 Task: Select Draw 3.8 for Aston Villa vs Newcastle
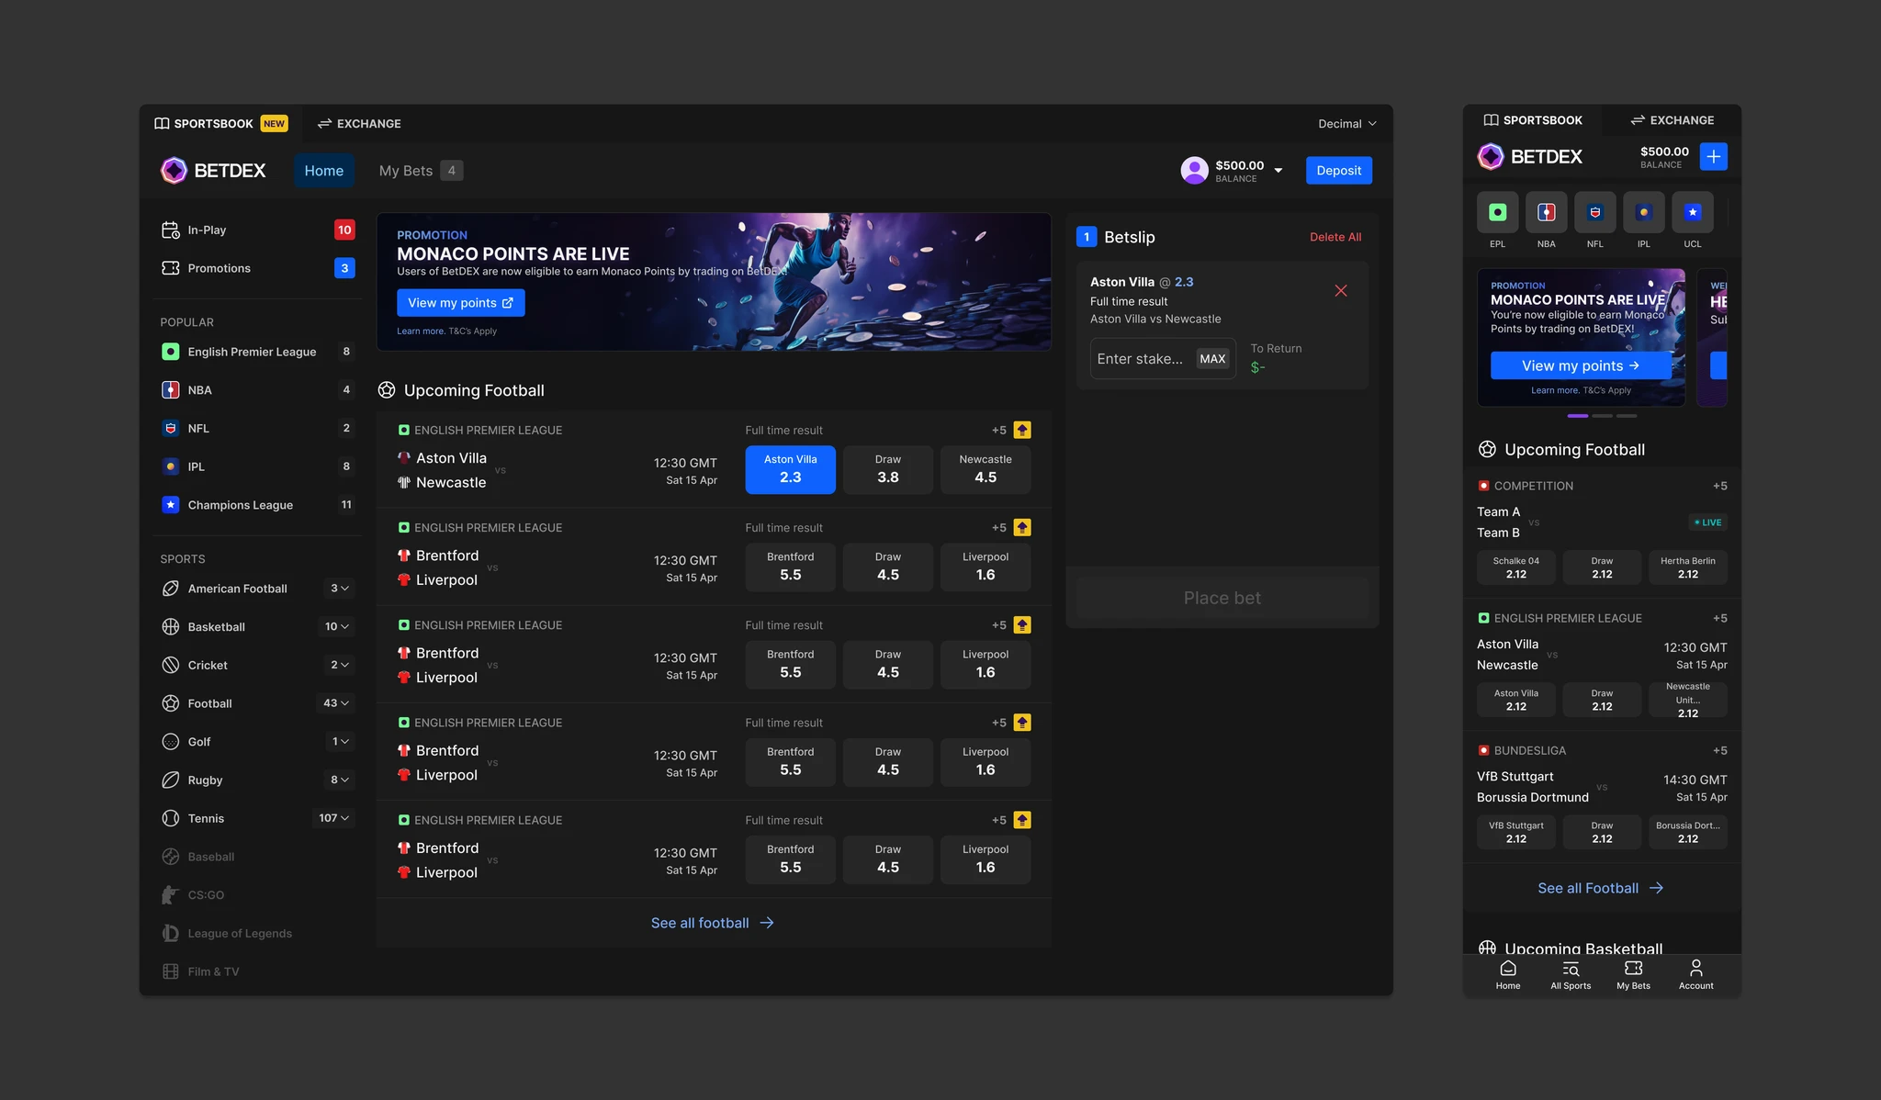[x=887, y=469]
